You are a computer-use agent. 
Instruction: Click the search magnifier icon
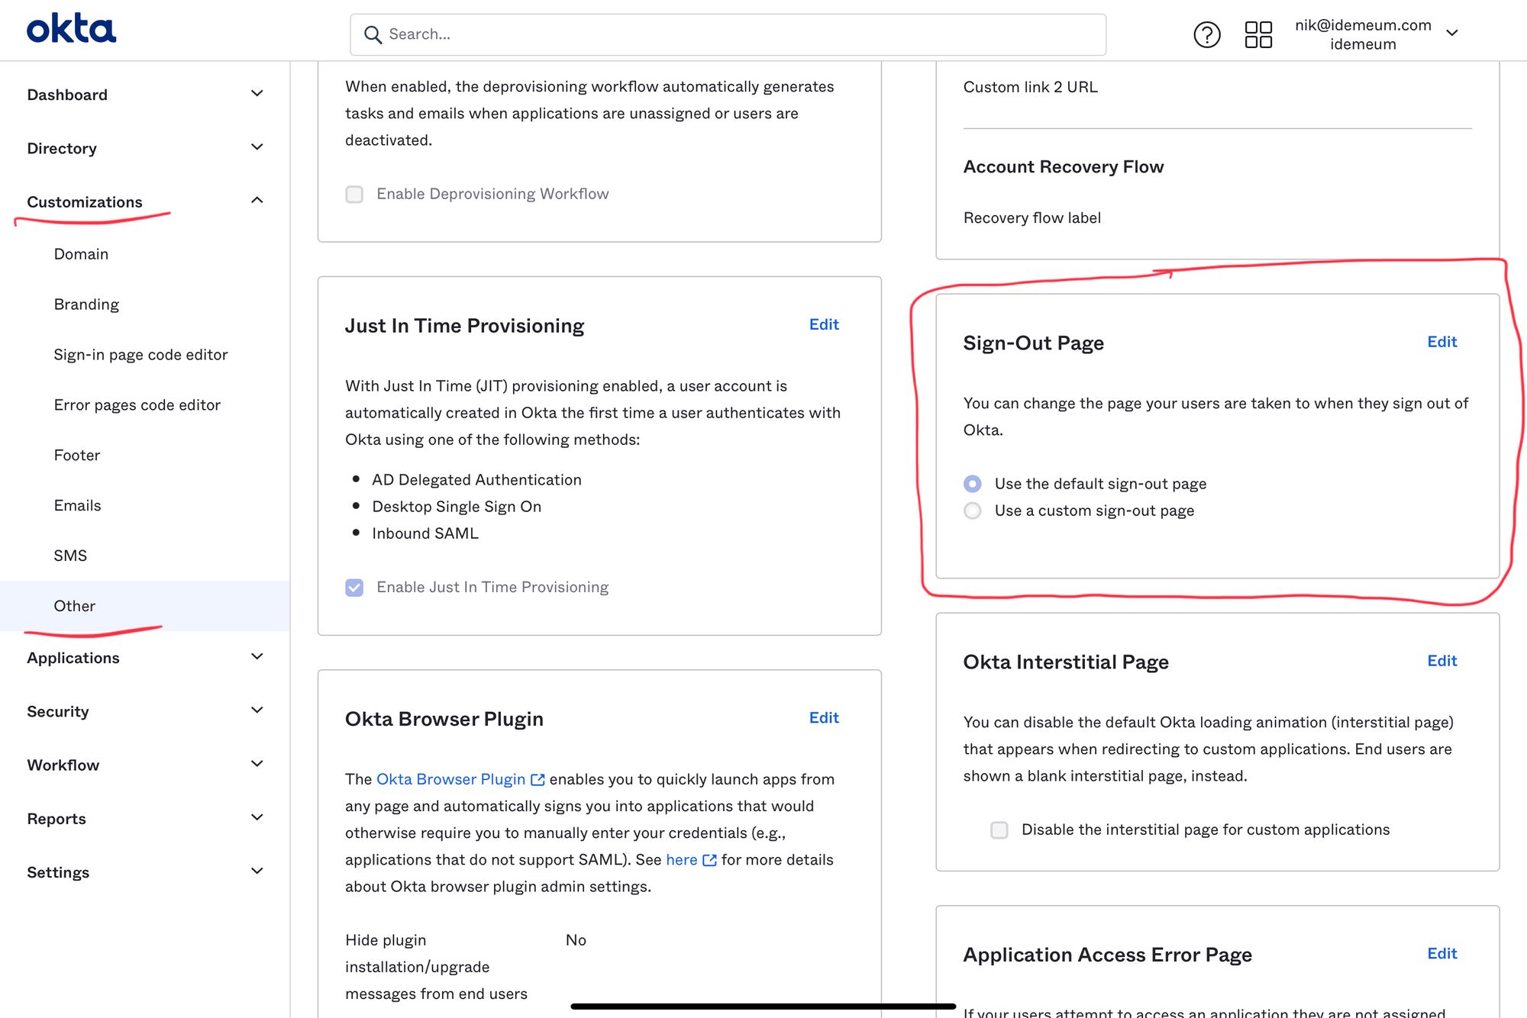pos(373,34)
